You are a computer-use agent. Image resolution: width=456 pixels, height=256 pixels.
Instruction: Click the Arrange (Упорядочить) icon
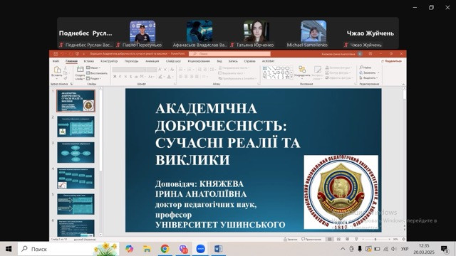pos(302,70)
